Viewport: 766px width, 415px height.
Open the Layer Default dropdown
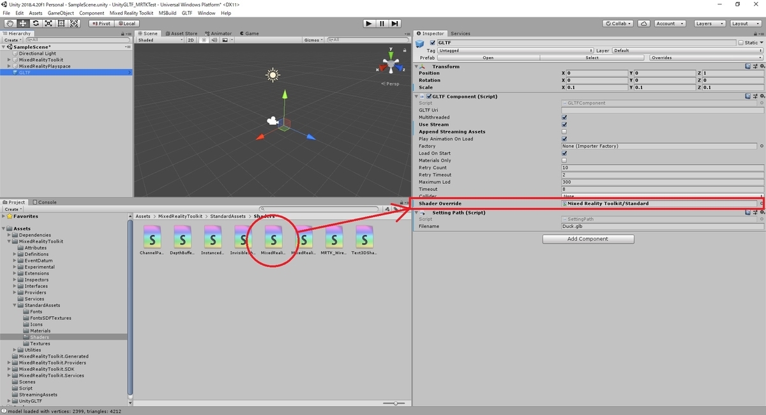click(x=687, y=50)
